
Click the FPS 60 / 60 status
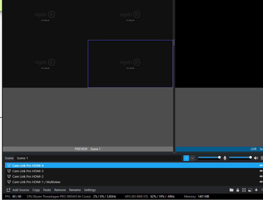[13, 196]
